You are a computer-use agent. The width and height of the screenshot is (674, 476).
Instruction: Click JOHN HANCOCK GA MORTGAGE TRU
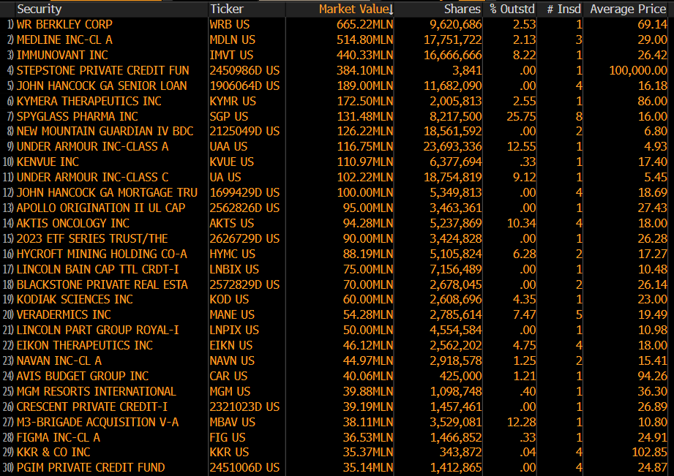point(107,192)
